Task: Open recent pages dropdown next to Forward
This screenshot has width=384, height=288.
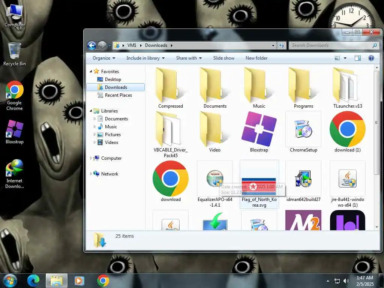Action: point(109,45)
